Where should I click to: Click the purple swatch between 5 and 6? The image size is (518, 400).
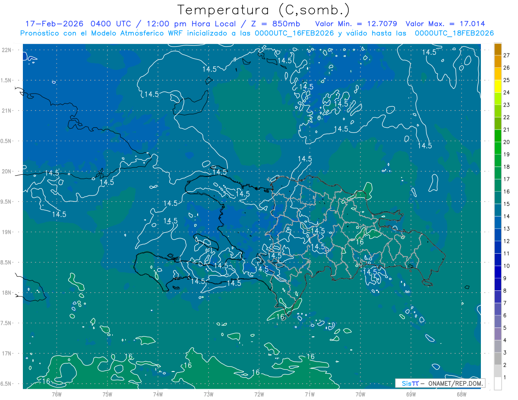[498, 322]
